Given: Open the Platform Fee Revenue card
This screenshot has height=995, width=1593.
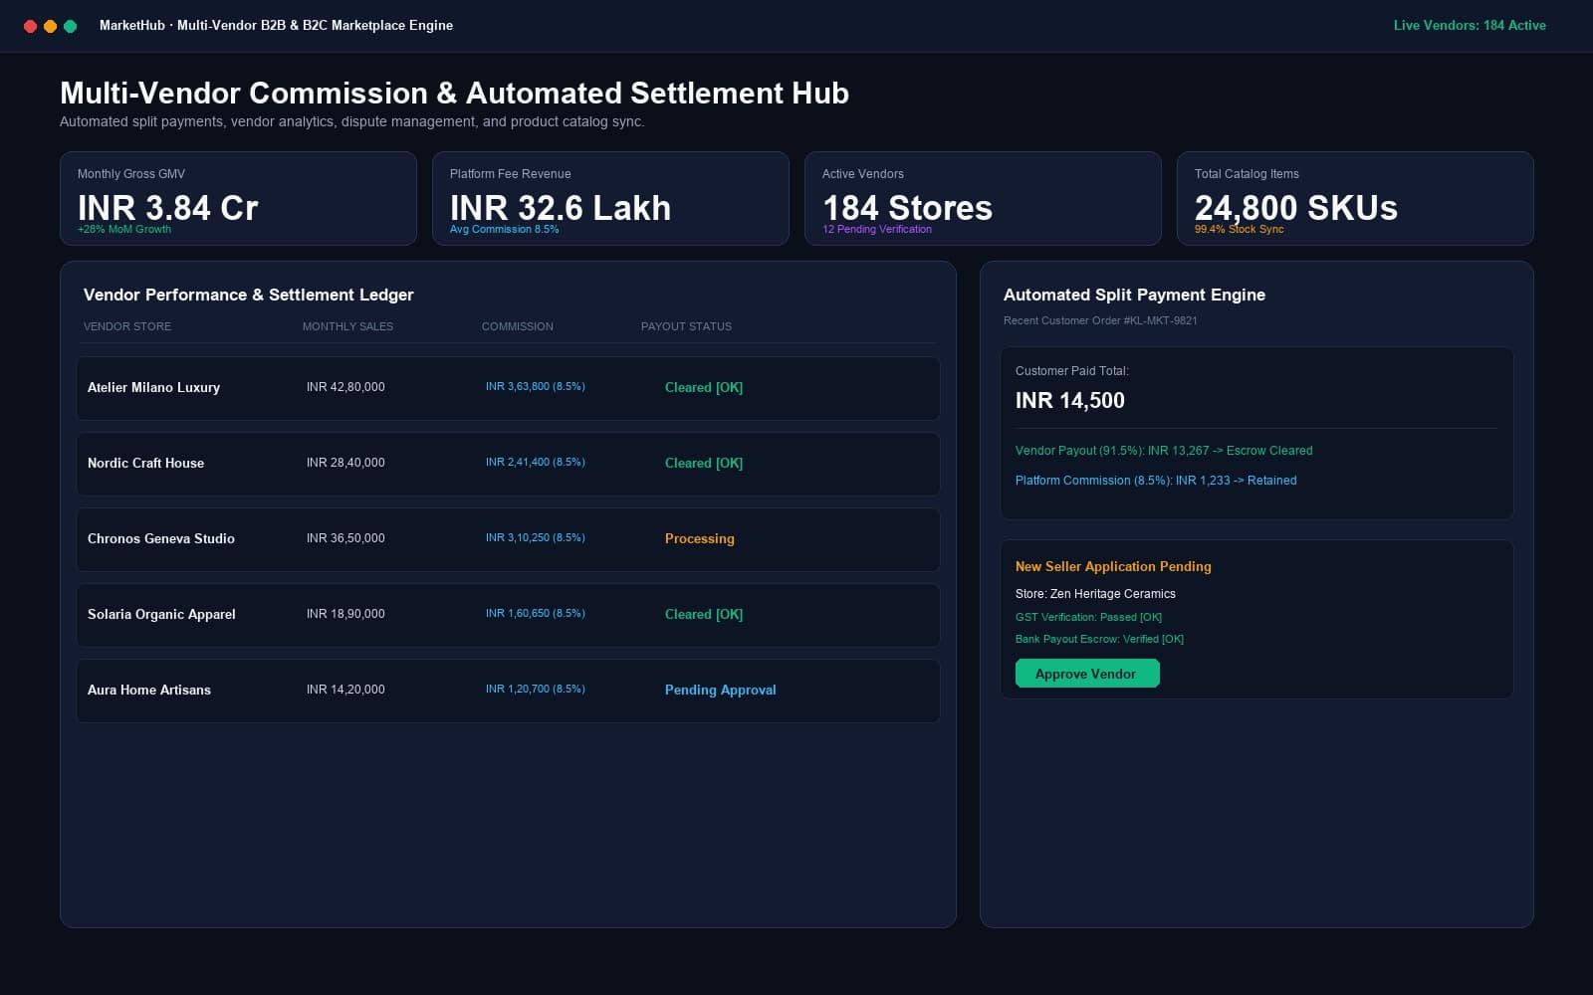Looking at the screenshot, I should tap(610, 198).
